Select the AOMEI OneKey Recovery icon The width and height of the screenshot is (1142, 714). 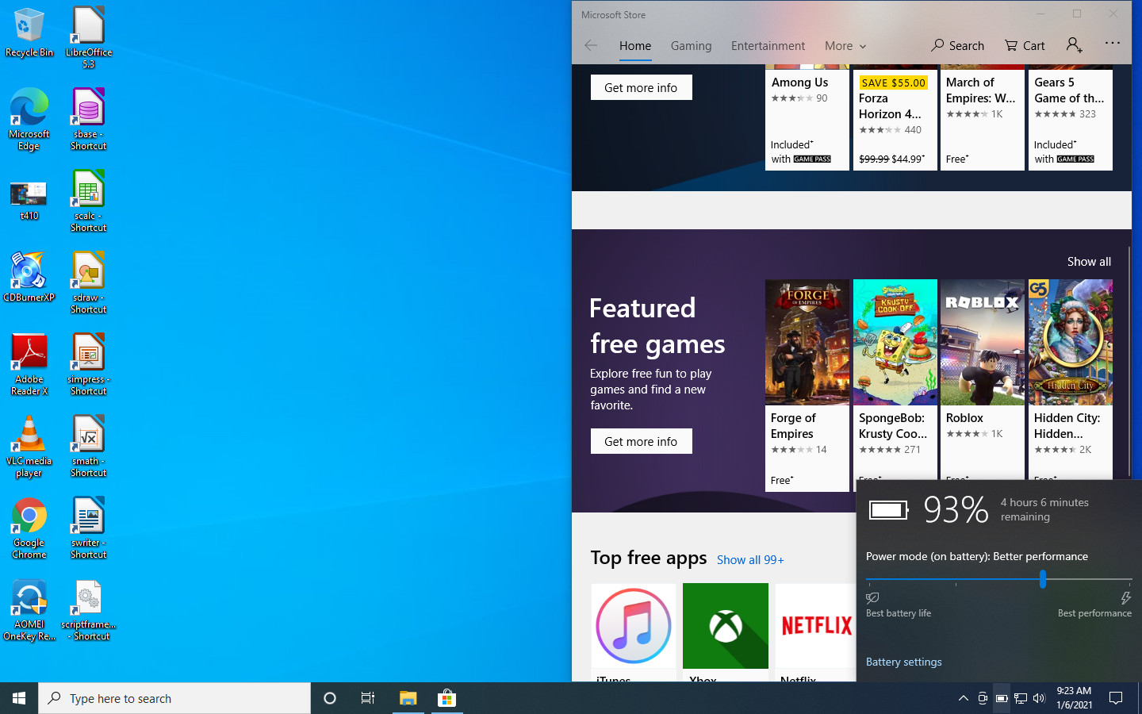[29, 610]
